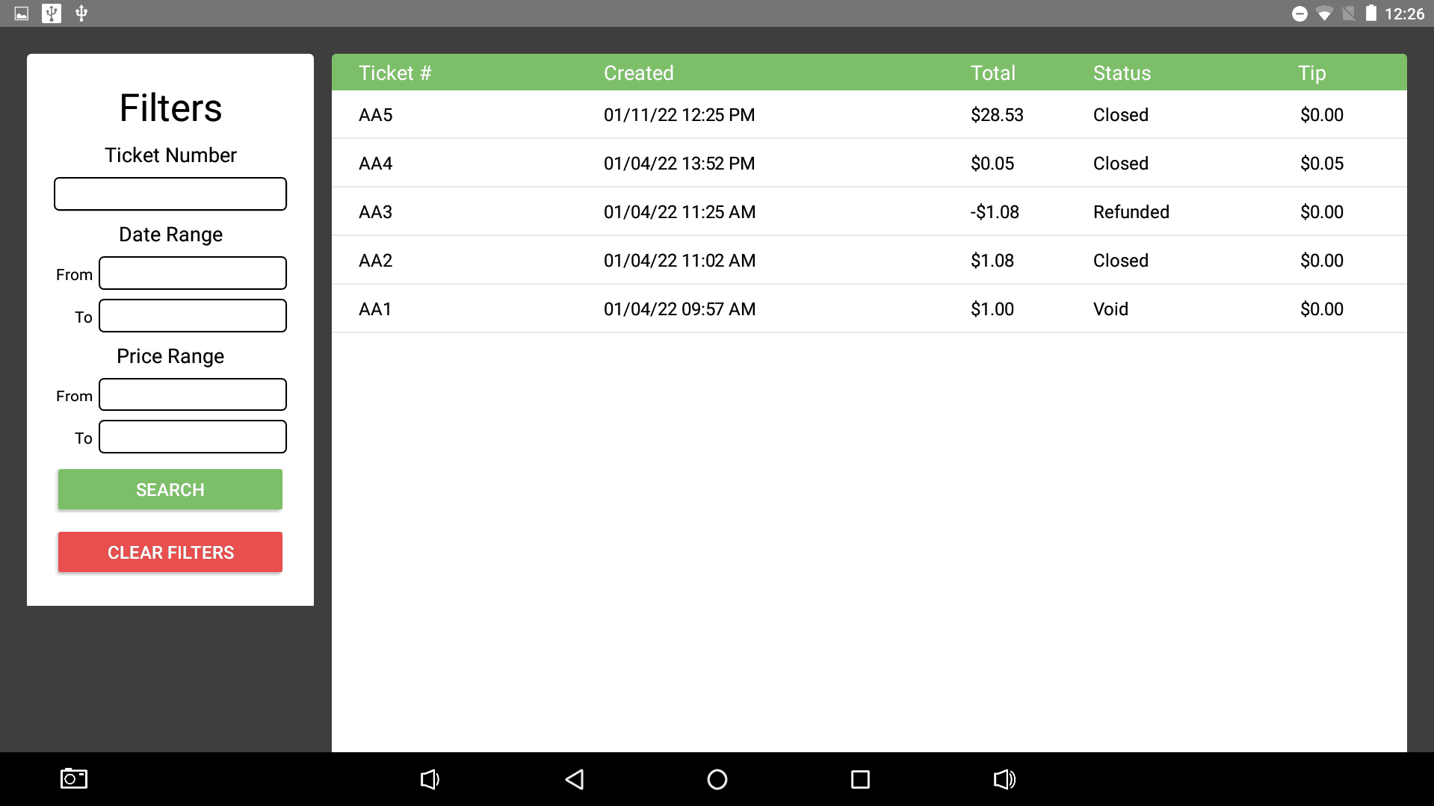
Task: Open the voided ticket AA1
Action: pos(868,309)
